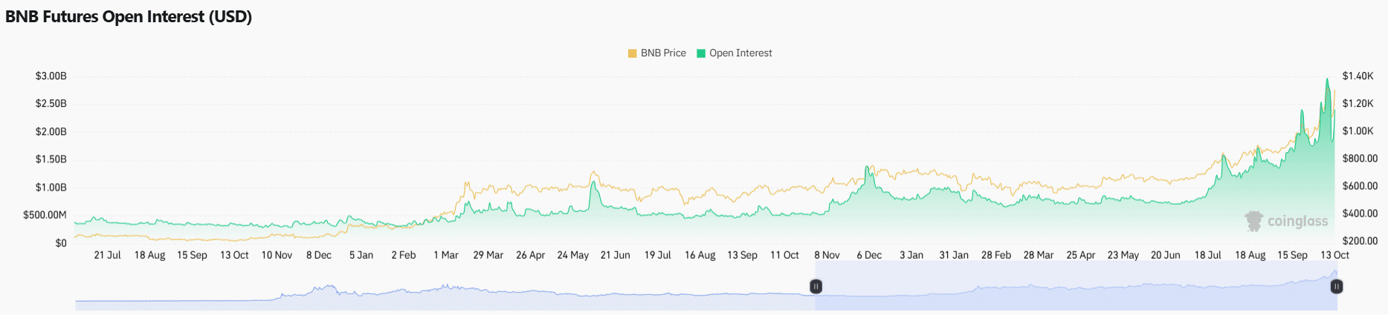Click the 18 Jul date label
The height and width of the screenshot is (315, 1388).
(x=1208, y=255)
